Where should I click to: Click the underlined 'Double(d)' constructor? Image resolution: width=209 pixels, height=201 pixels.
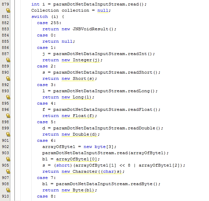(85, 134)
